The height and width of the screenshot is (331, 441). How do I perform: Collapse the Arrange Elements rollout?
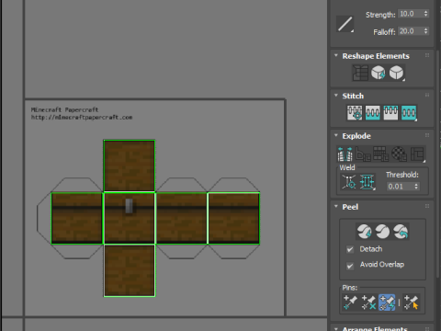click(x=336, y=329)
